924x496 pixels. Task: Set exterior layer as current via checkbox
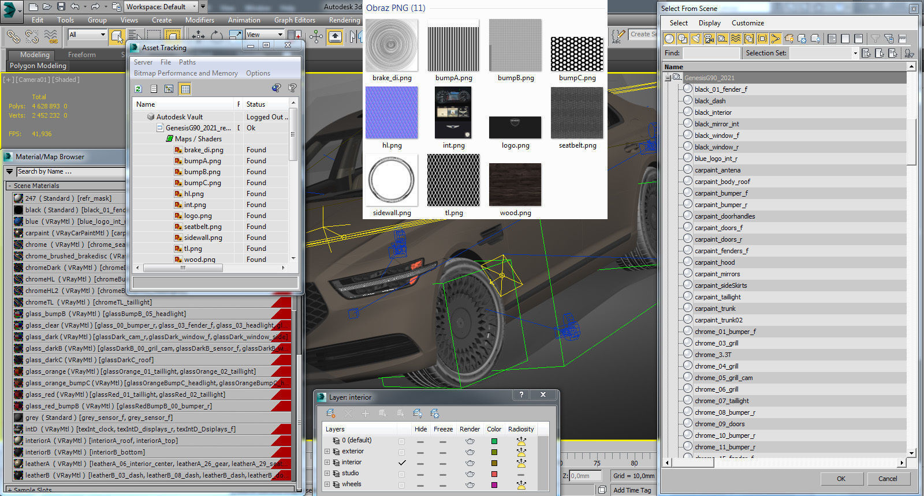(402, 452)
